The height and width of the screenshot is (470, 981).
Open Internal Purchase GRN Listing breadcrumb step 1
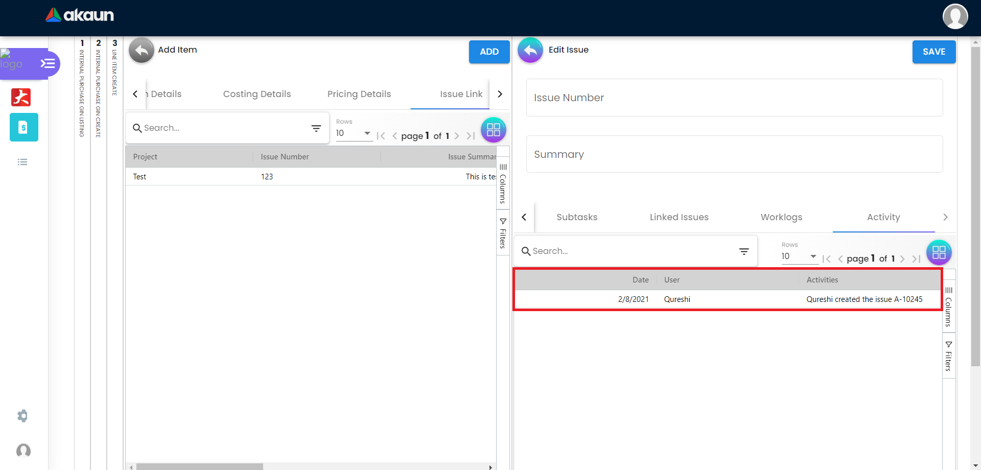coord(82,88)
